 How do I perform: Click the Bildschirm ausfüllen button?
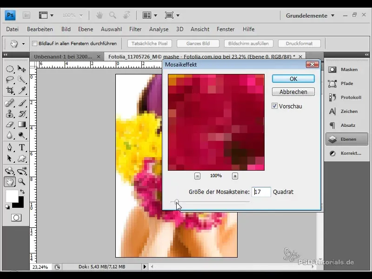click(x=248, y=43)
